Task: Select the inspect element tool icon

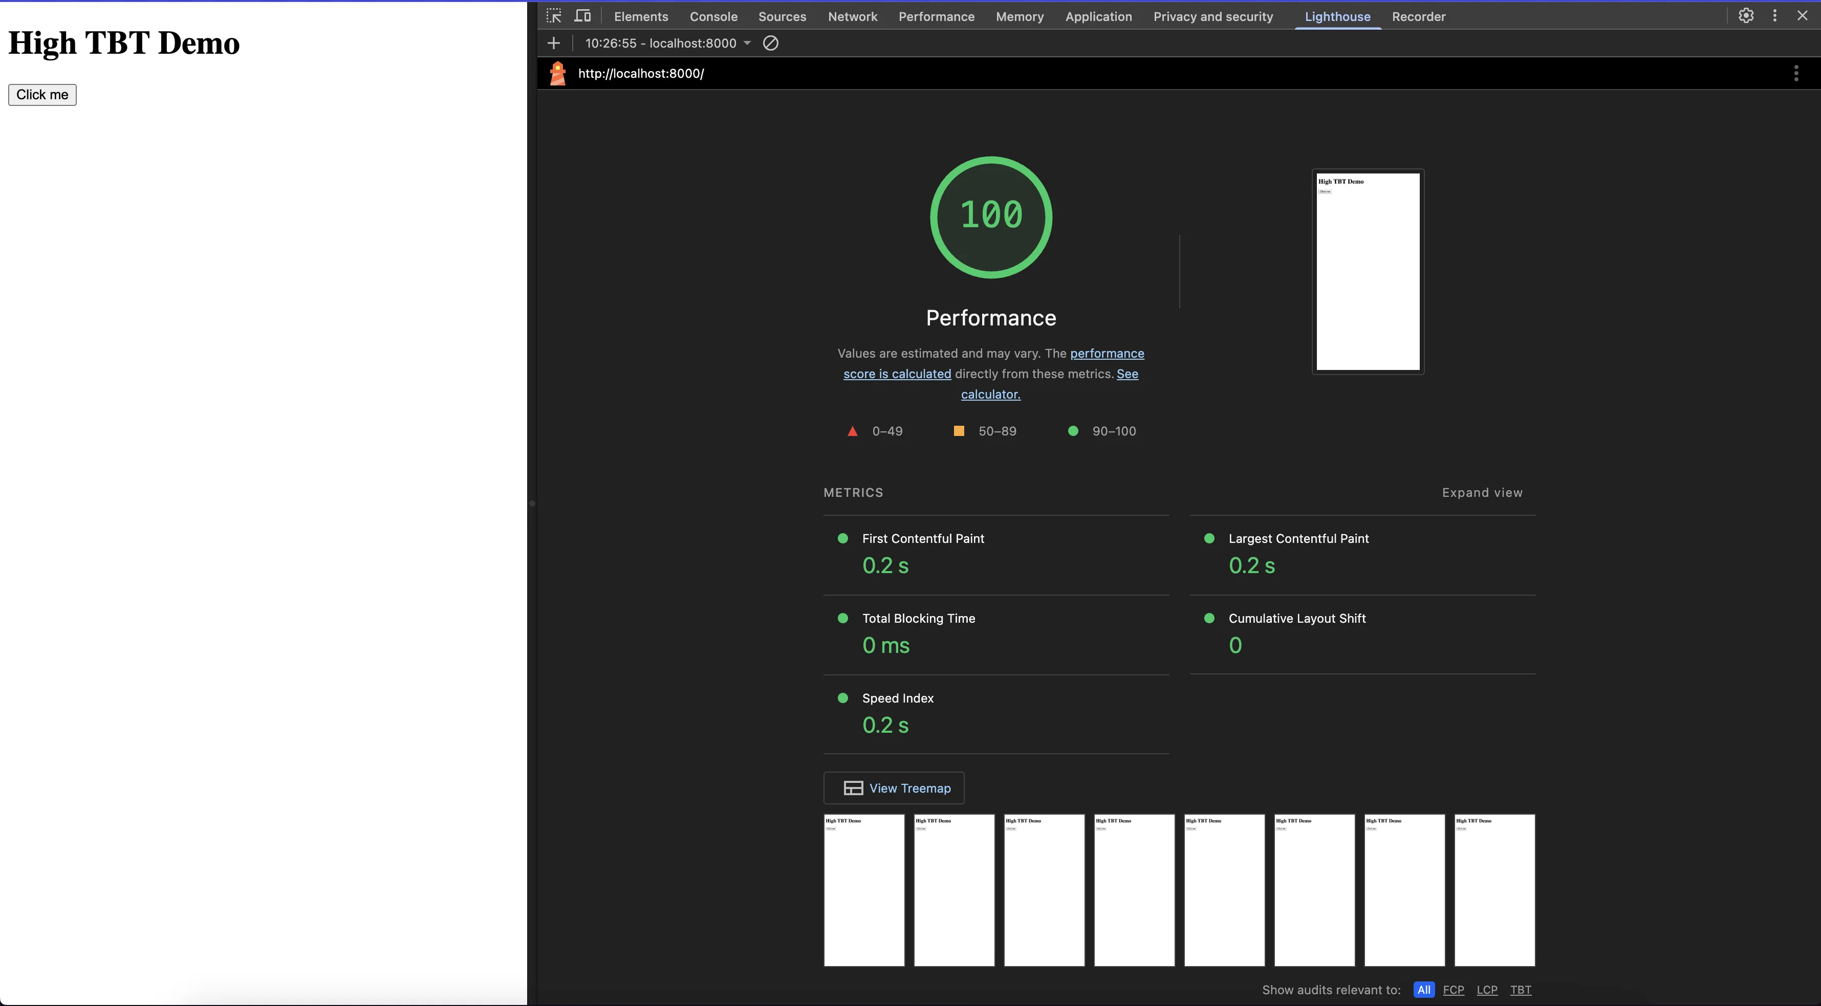Action: click(x=554, y=15)
